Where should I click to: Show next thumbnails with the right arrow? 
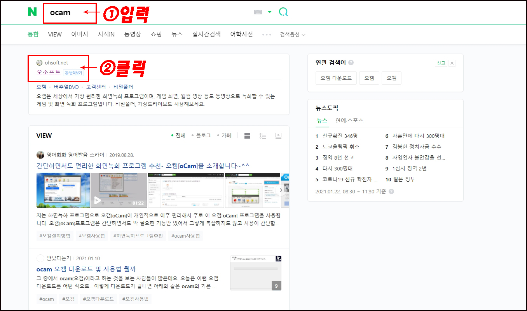pyautogui.click(x=281, y=190)
